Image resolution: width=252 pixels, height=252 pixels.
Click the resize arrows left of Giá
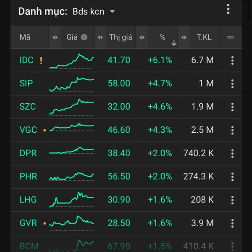[55, 37]
